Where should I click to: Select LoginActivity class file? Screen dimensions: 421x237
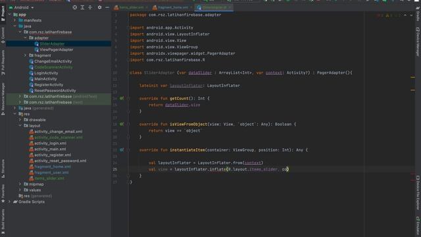(46, 73)
